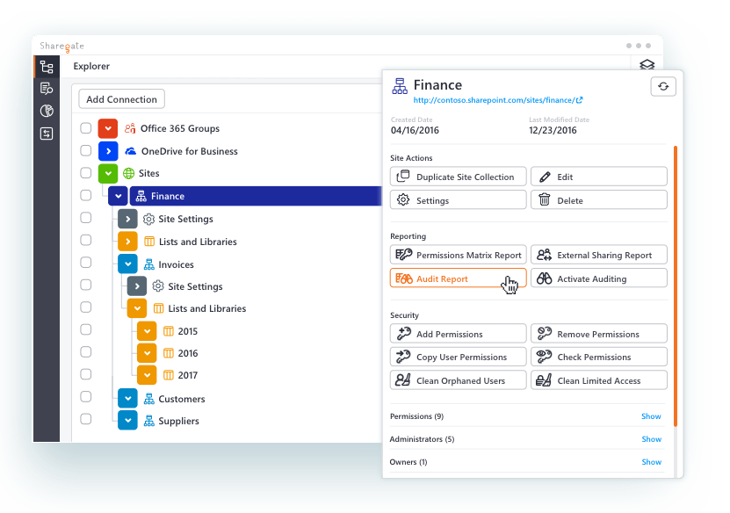Show the Administrators (5) list
This screenshot has width=730, height=513.
point(651,439)
